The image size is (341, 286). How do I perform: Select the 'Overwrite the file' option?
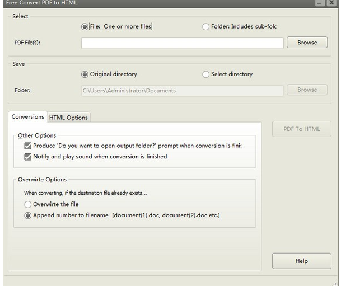pyautogui.click(x=28, y=204)
